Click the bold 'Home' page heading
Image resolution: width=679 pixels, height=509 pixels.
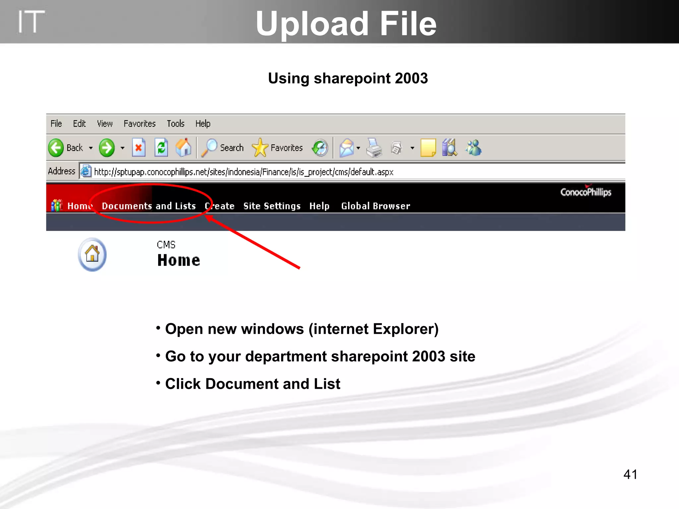coord(179,260)
